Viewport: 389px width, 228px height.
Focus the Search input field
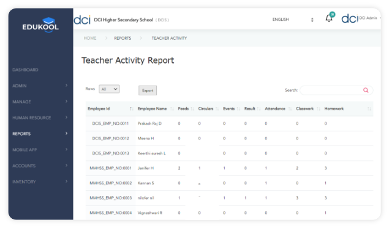(336, 90)
